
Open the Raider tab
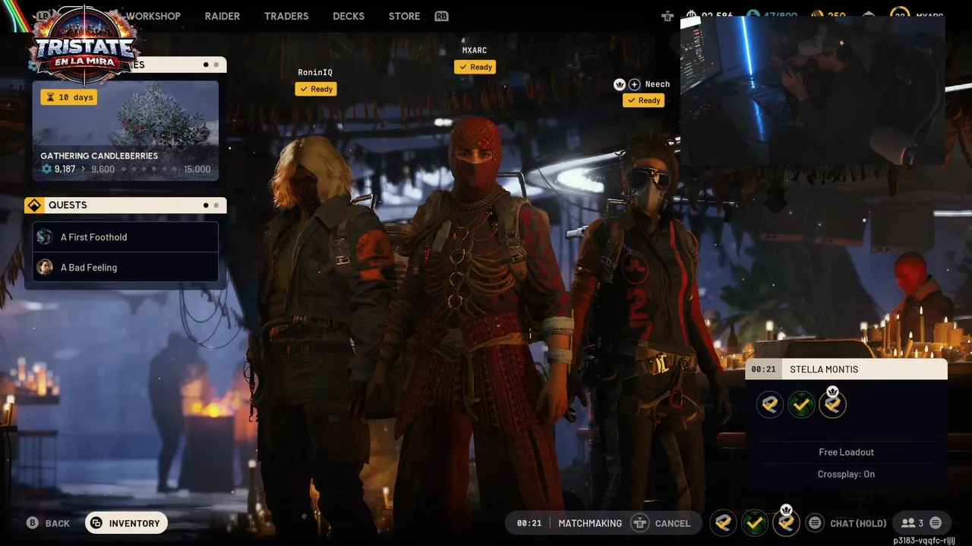[222, 16]
